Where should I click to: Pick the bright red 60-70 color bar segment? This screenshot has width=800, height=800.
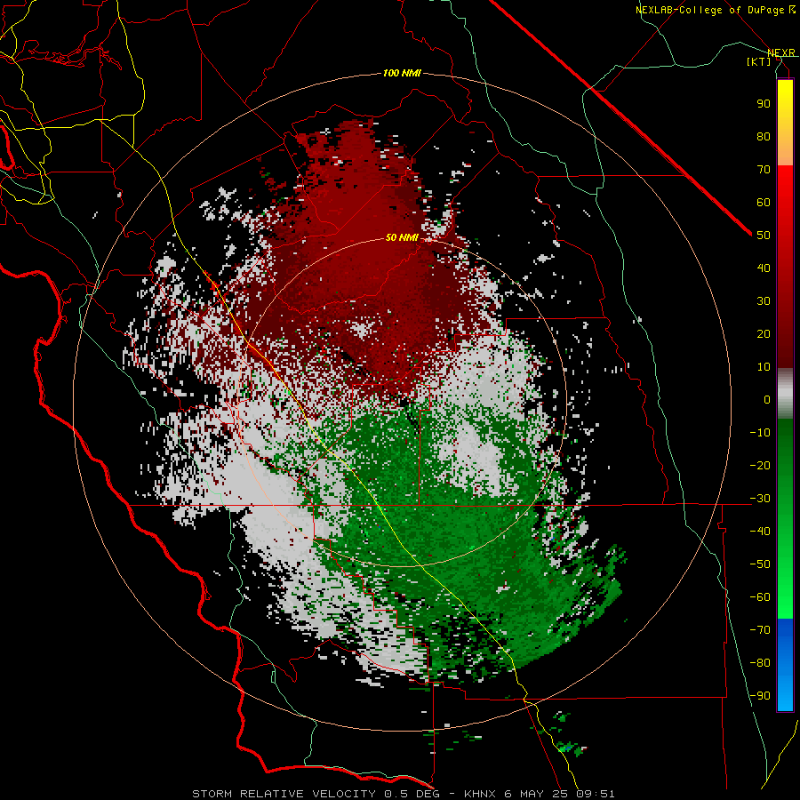coord(785,184)
